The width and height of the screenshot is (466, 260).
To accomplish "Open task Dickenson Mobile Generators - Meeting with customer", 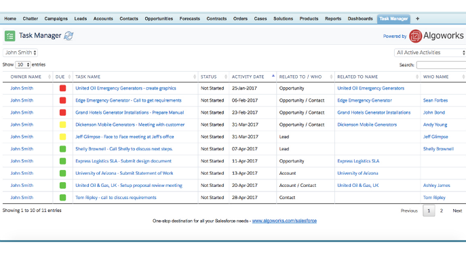I will [130, 125].
